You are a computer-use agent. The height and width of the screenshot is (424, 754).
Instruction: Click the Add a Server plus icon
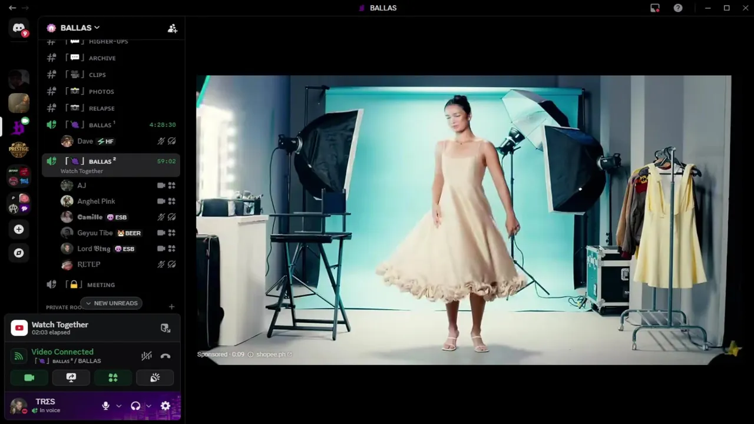19,229
